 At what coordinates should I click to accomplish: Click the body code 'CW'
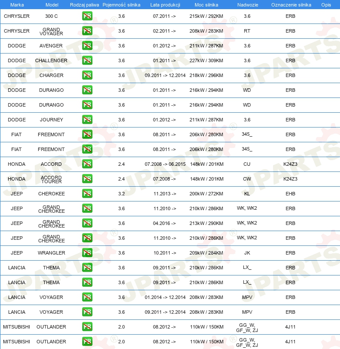(x=247, y=179)
